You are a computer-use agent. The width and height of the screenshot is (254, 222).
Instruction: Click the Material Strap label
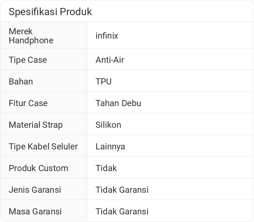[35, 125]
